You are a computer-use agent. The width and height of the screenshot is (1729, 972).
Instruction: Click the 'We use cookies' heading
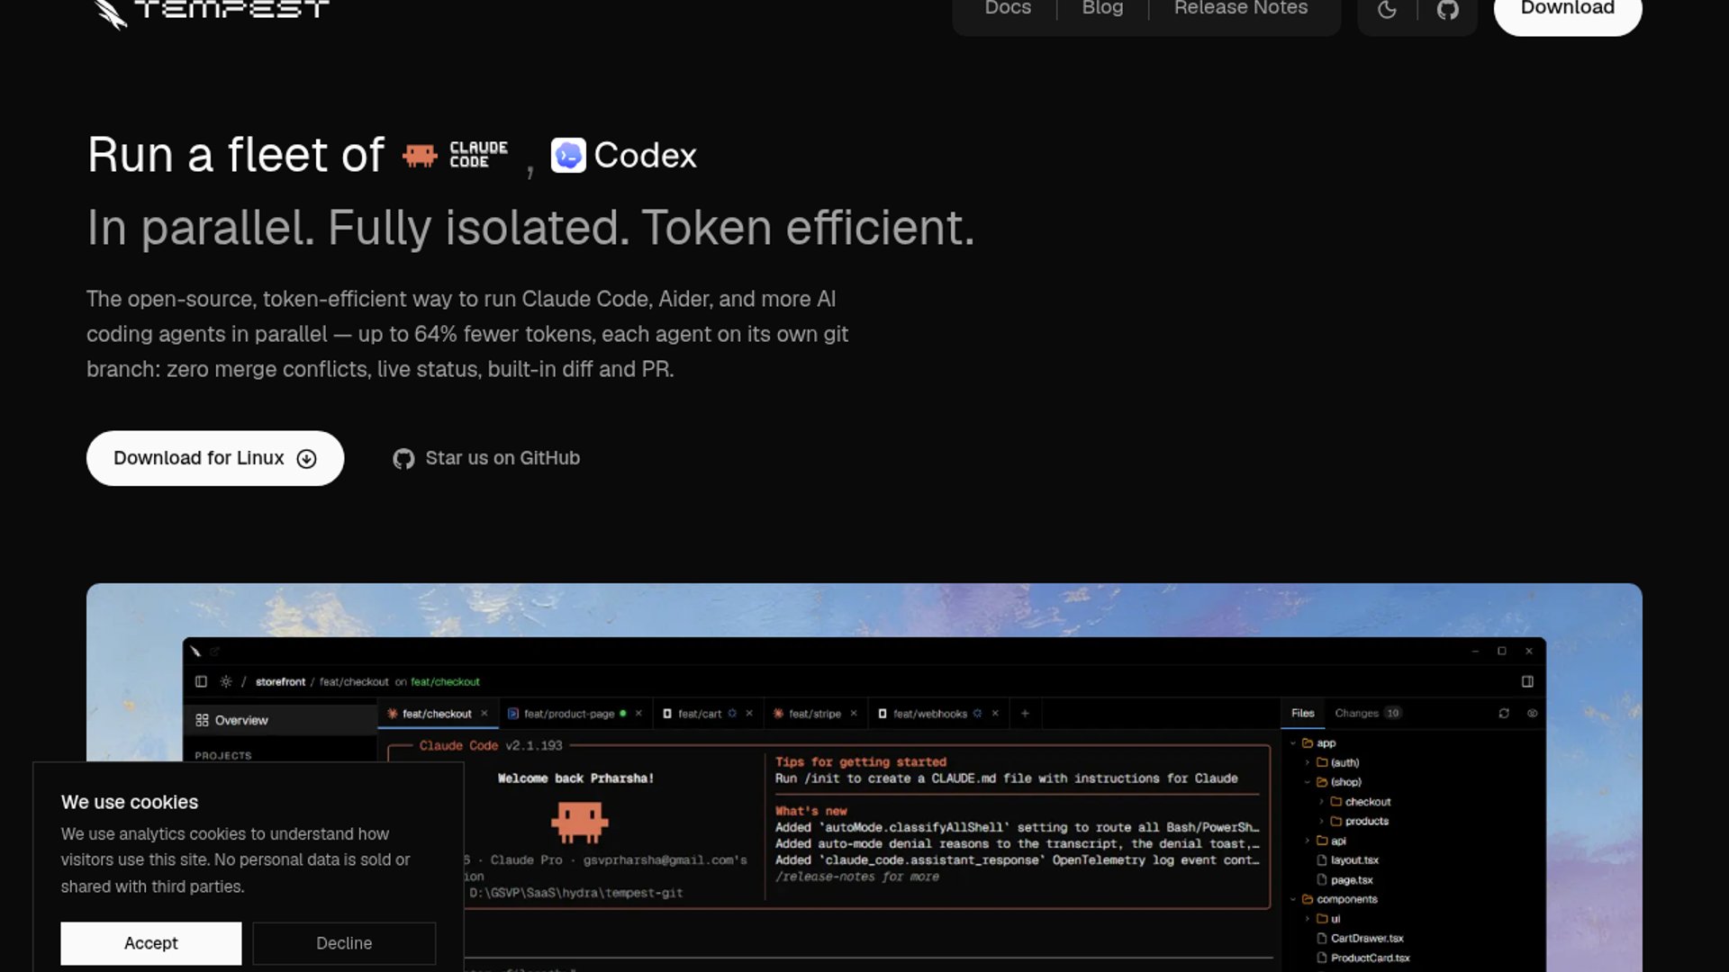click(x=130, y=802)
